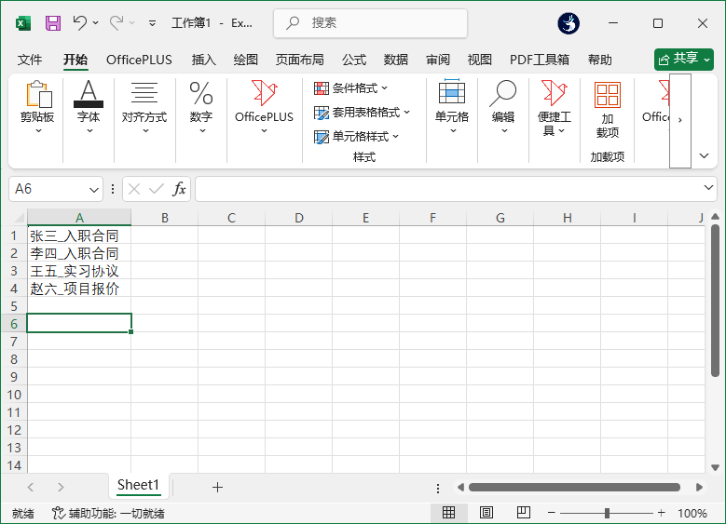Select cell 王五_实习协议
The height and width of the screenshot is (524, 726).
79,271
